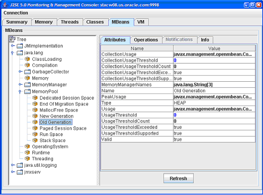Click the MemoryPool folder icon
The image size is (263, 195).
[27, 91]
